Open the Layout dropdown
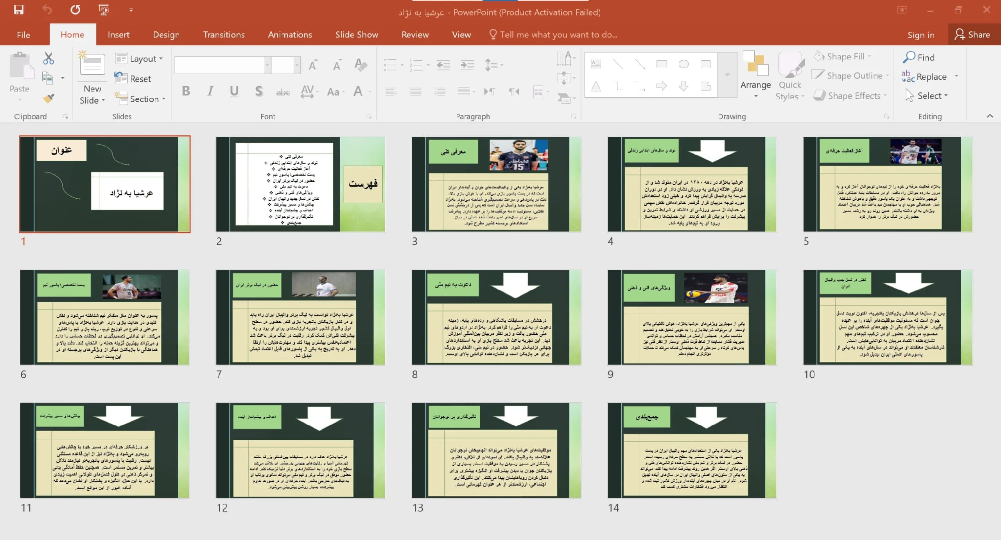Viewport: 1001px width, 540px height. click(x=139, y=59)
